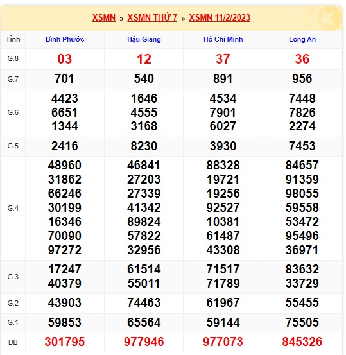Click the G.8 row label
346x355 pixels.
(x=13, y=58)
